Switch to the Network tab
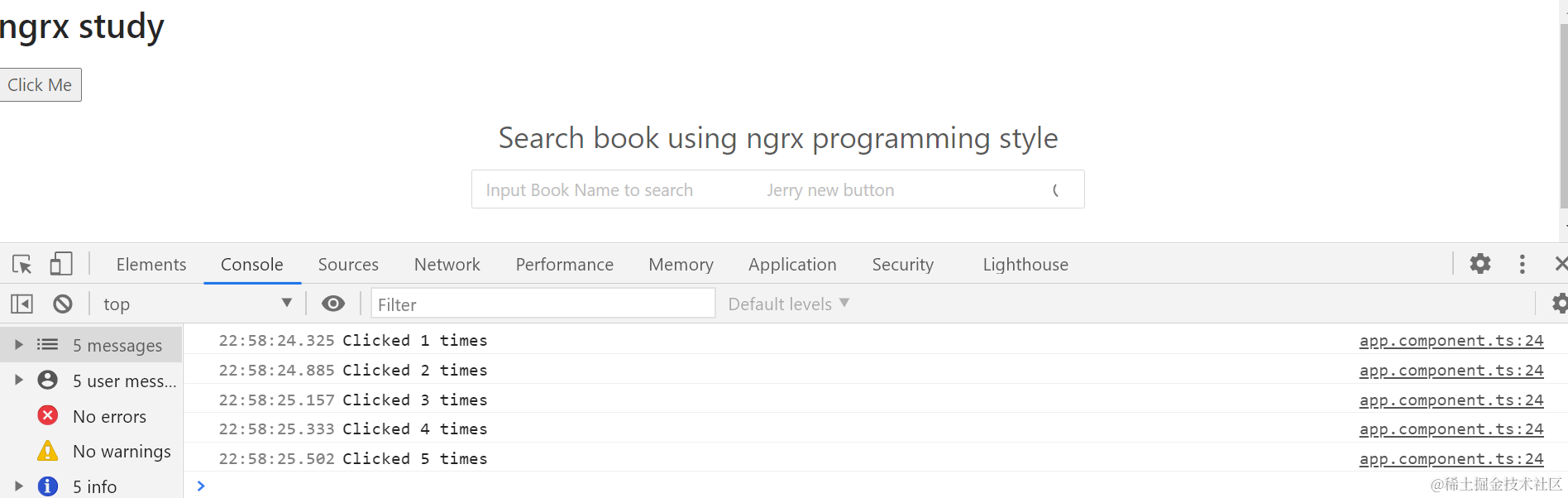1568x498 pixels. 447,265
